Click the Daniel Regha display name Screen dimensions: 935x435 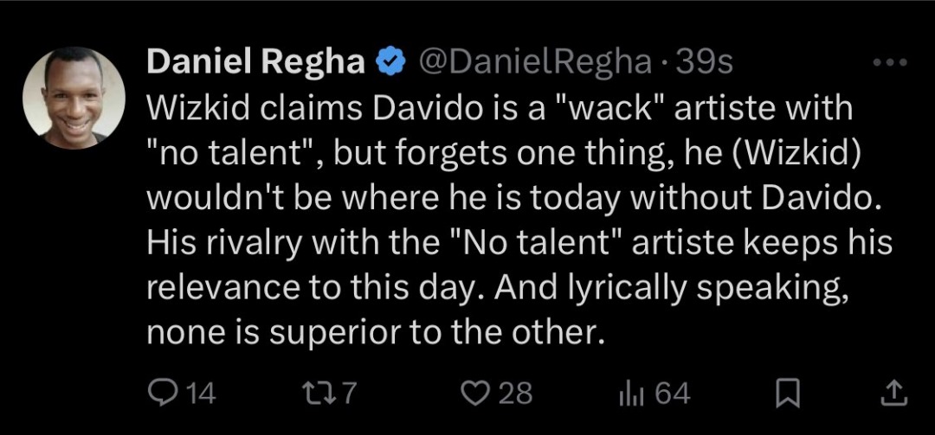(256, 62)
